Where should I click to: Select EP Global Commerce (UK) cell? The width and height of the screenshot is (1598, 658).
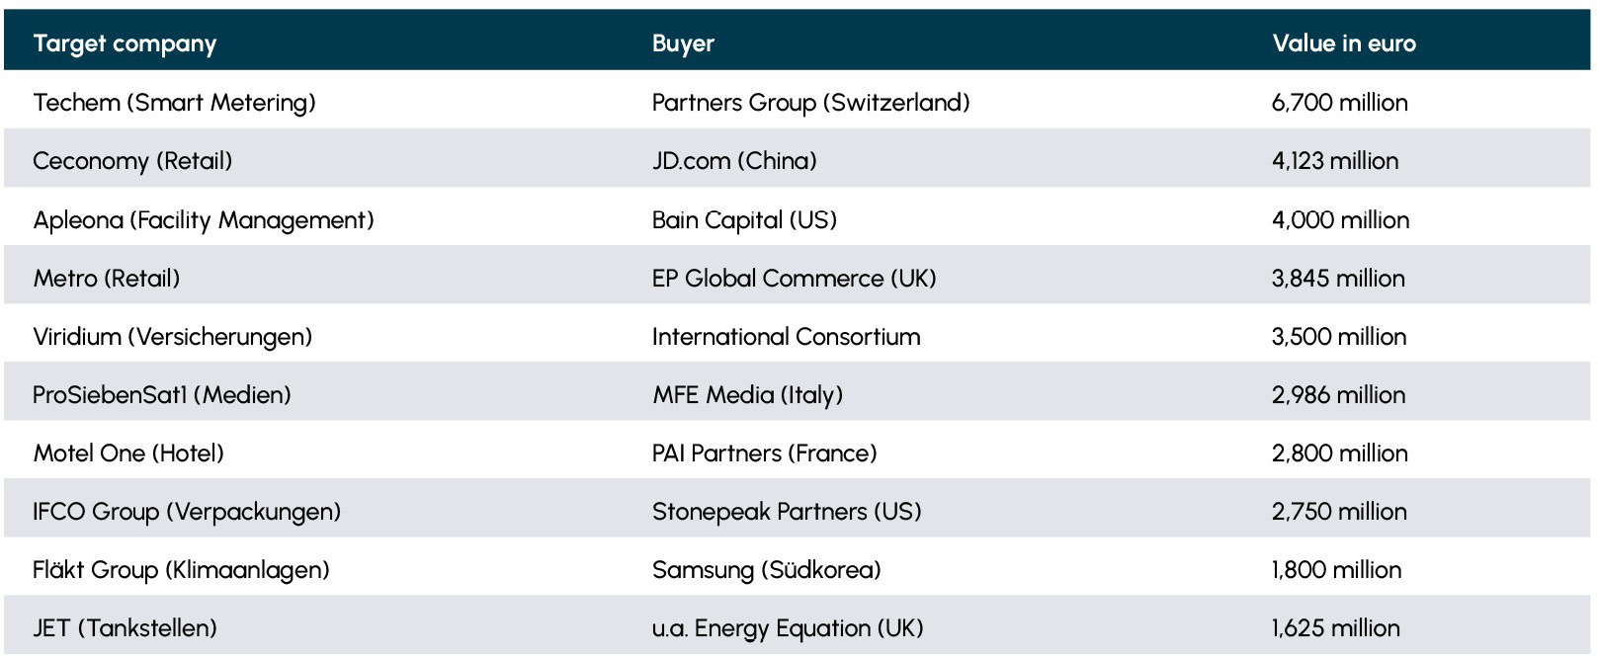(x=794, y=279)
